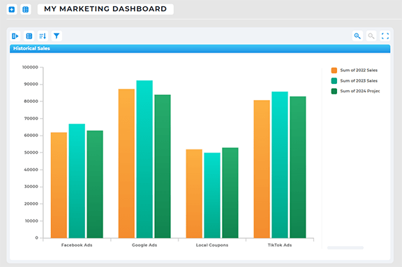Select the orange 2022 bar for TikTok Ads
Viewport: 402px width, 267px height.
(262, 169)
